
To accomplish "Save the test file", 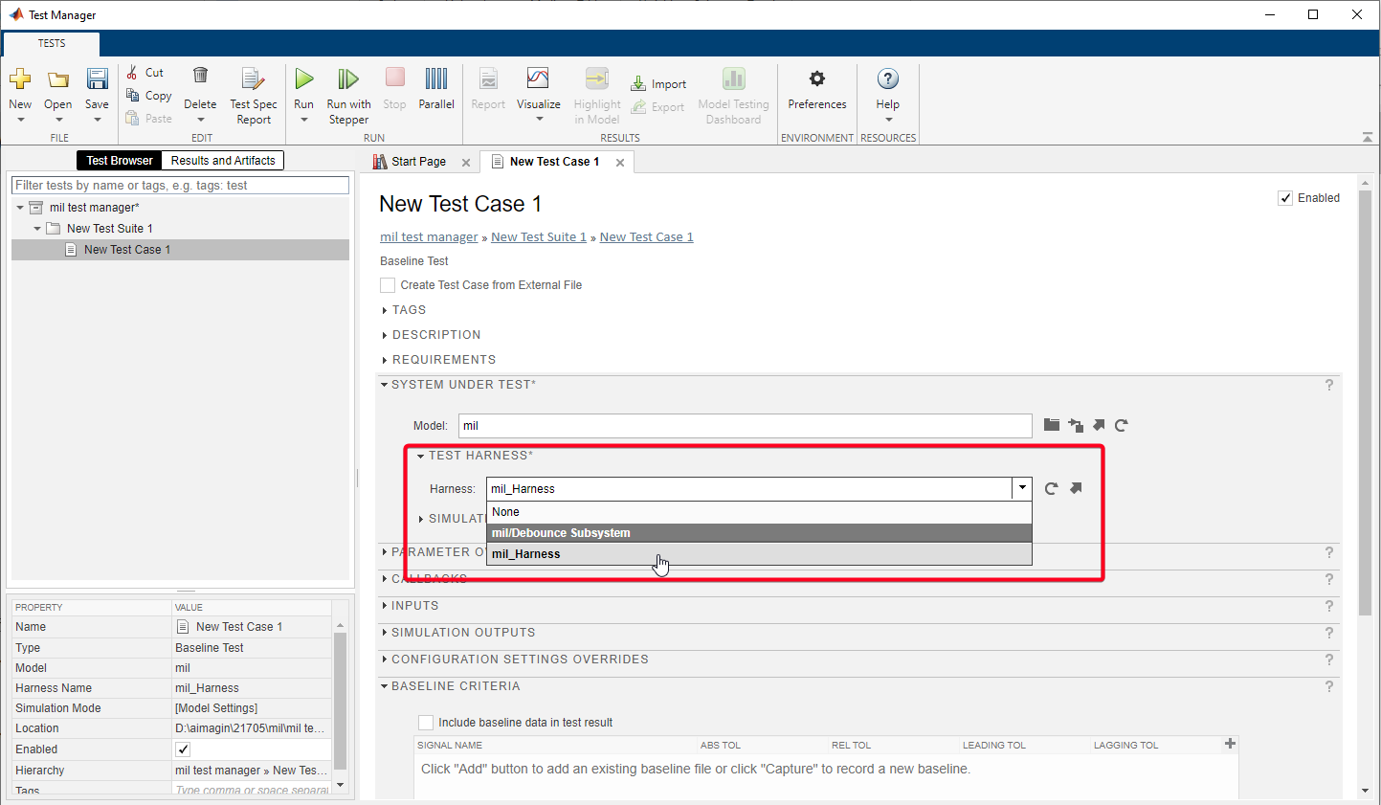I will pyautogui.click(x=97, y=79).
